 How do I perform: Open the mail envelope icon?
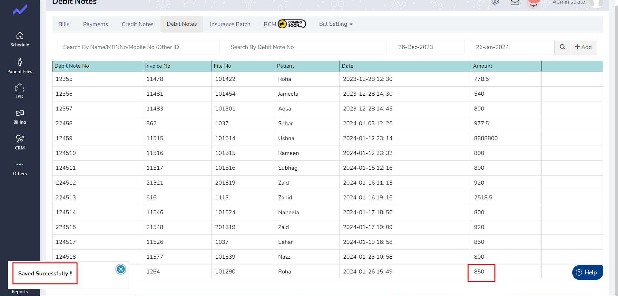coord(515,2)
